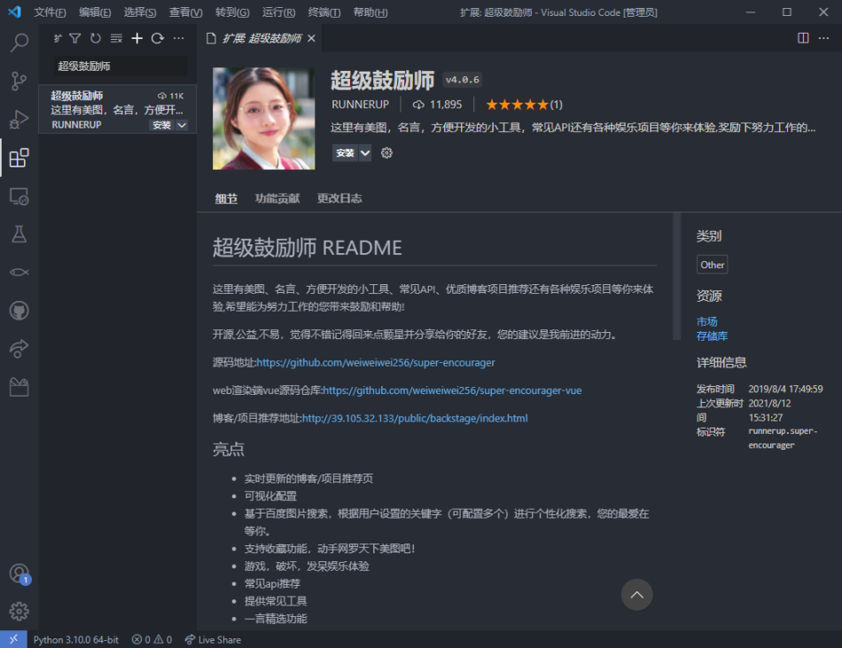
Task: Open the Accounts menu icon
Action: point(19,574)
